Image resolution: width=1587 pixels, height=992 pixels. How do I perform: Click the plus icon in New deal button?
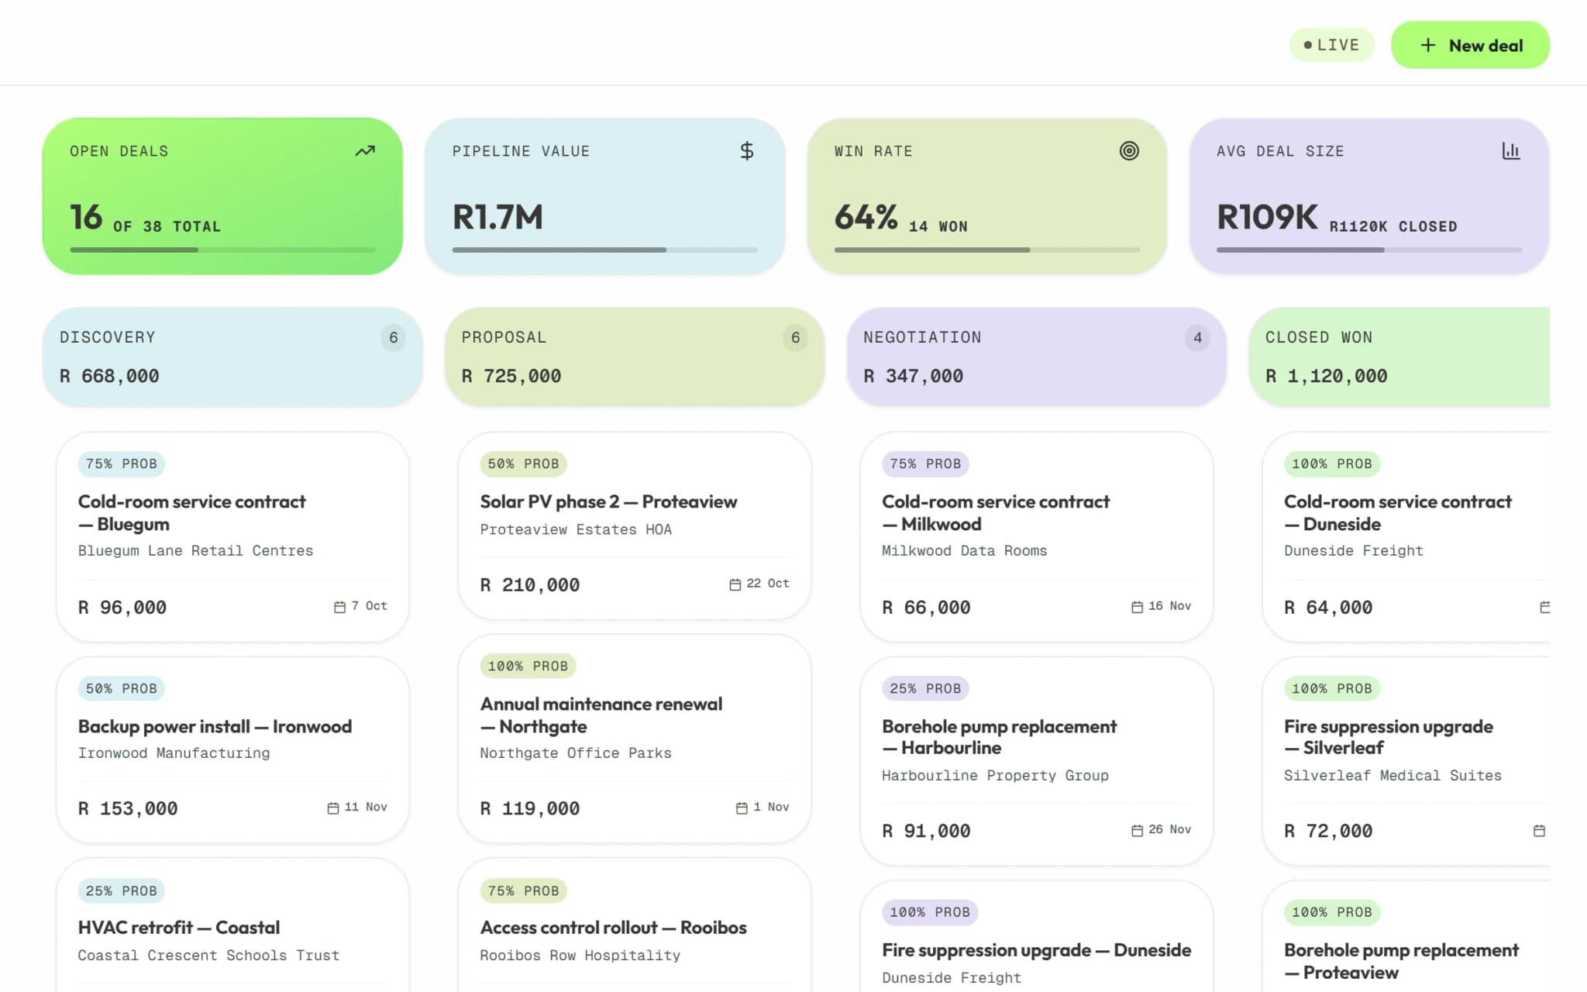1427,46
